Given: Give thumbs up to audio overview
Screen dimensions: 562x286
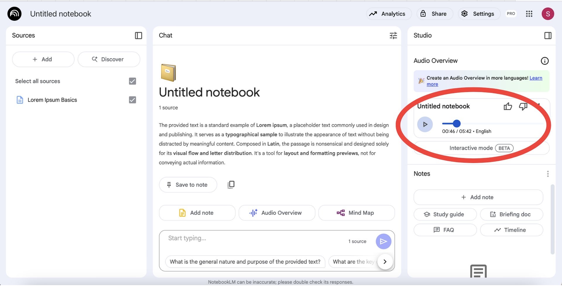Looking at the screenshot, I should [508, 107].
